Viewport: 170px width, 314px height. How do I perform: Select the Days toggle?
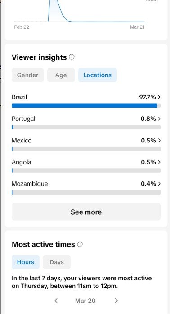coord(57,262)
